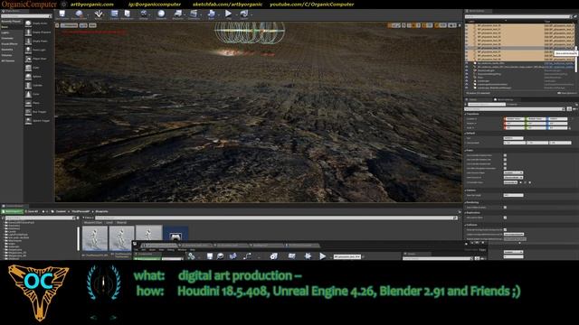Screen dimensions: 579x325
Task: Open viewport options dropdown arrow
Action: click(x=57, y=25)
